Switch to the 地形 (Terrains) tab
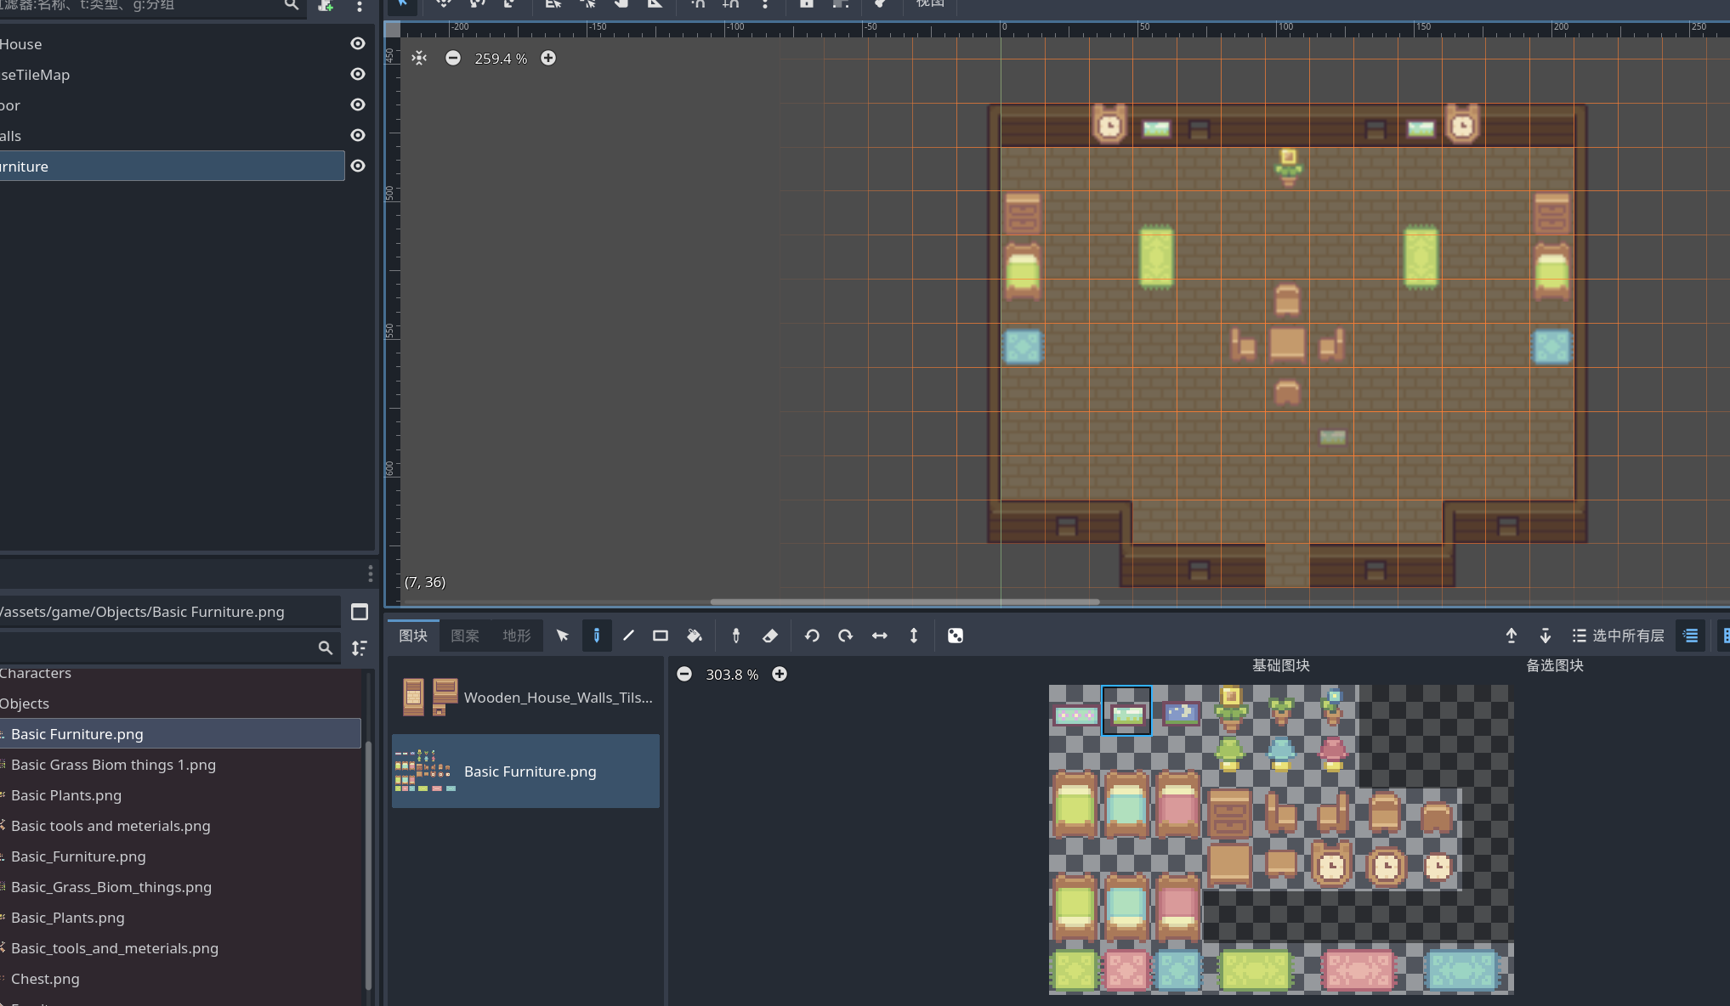This screenshot has width=1730, height=1006. coord(516,636)
